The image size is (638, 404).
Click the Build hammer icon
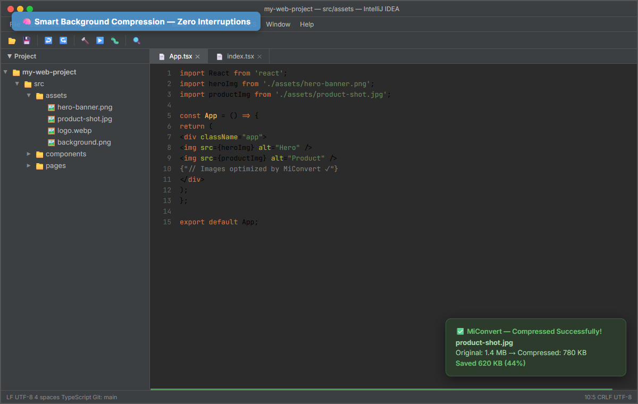(85, 40)
